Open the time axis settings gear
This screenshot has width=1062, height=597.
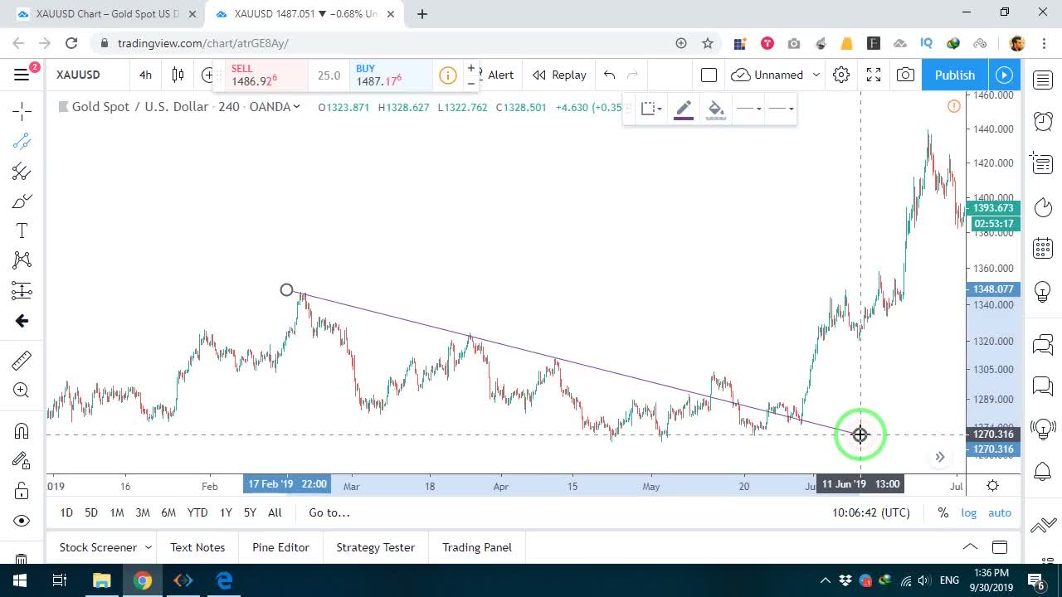pyautogui.click(x=992, y=485)
